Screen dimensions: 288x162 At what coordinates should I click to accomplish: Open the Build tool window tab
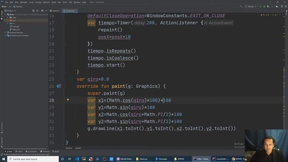(x=56, y=152)
